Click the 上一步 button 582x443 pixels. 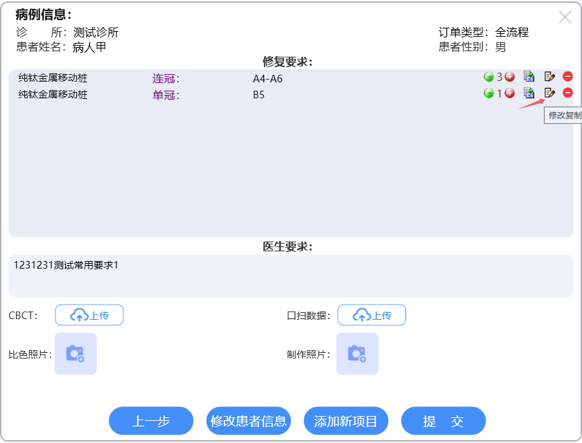[x=151, y=421]
